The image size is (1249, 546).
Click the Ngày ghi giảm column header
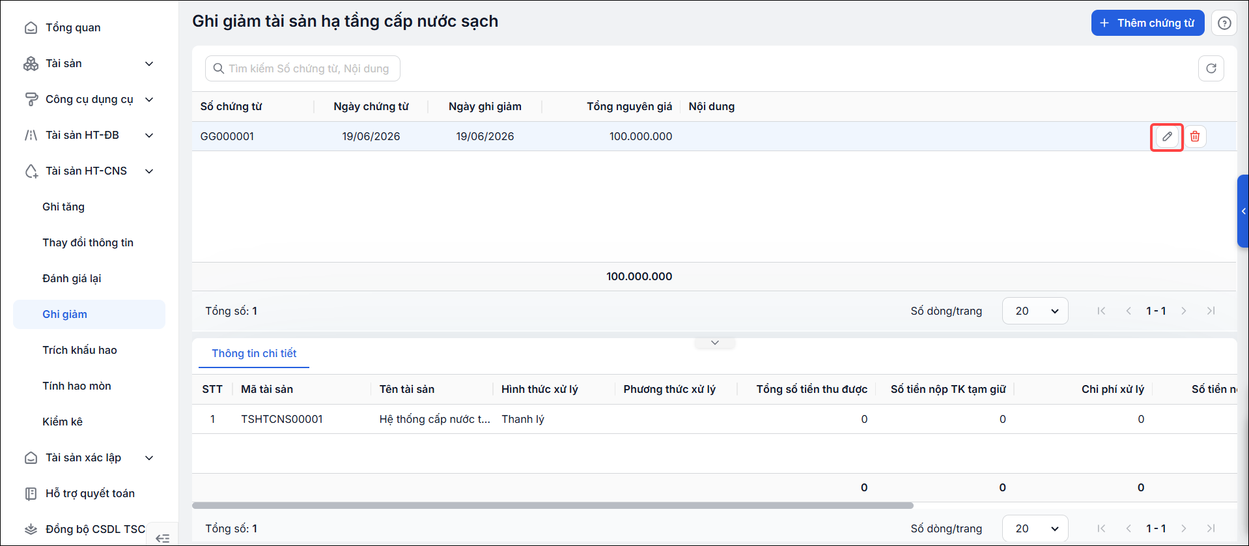485,107
